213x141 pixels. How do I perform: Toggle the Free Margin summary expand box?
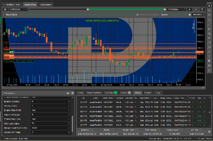coord(159,130)
